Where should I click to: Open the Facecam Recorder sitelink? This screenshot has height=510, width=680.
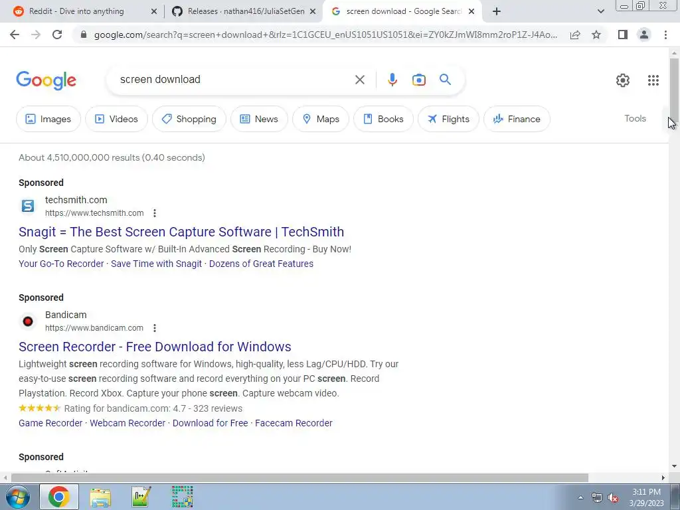coord(294,423)
